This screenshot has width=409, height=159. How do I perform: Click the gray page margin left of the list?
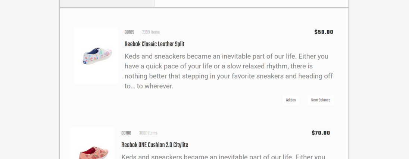pyautogui.click(x=29, y=79)
